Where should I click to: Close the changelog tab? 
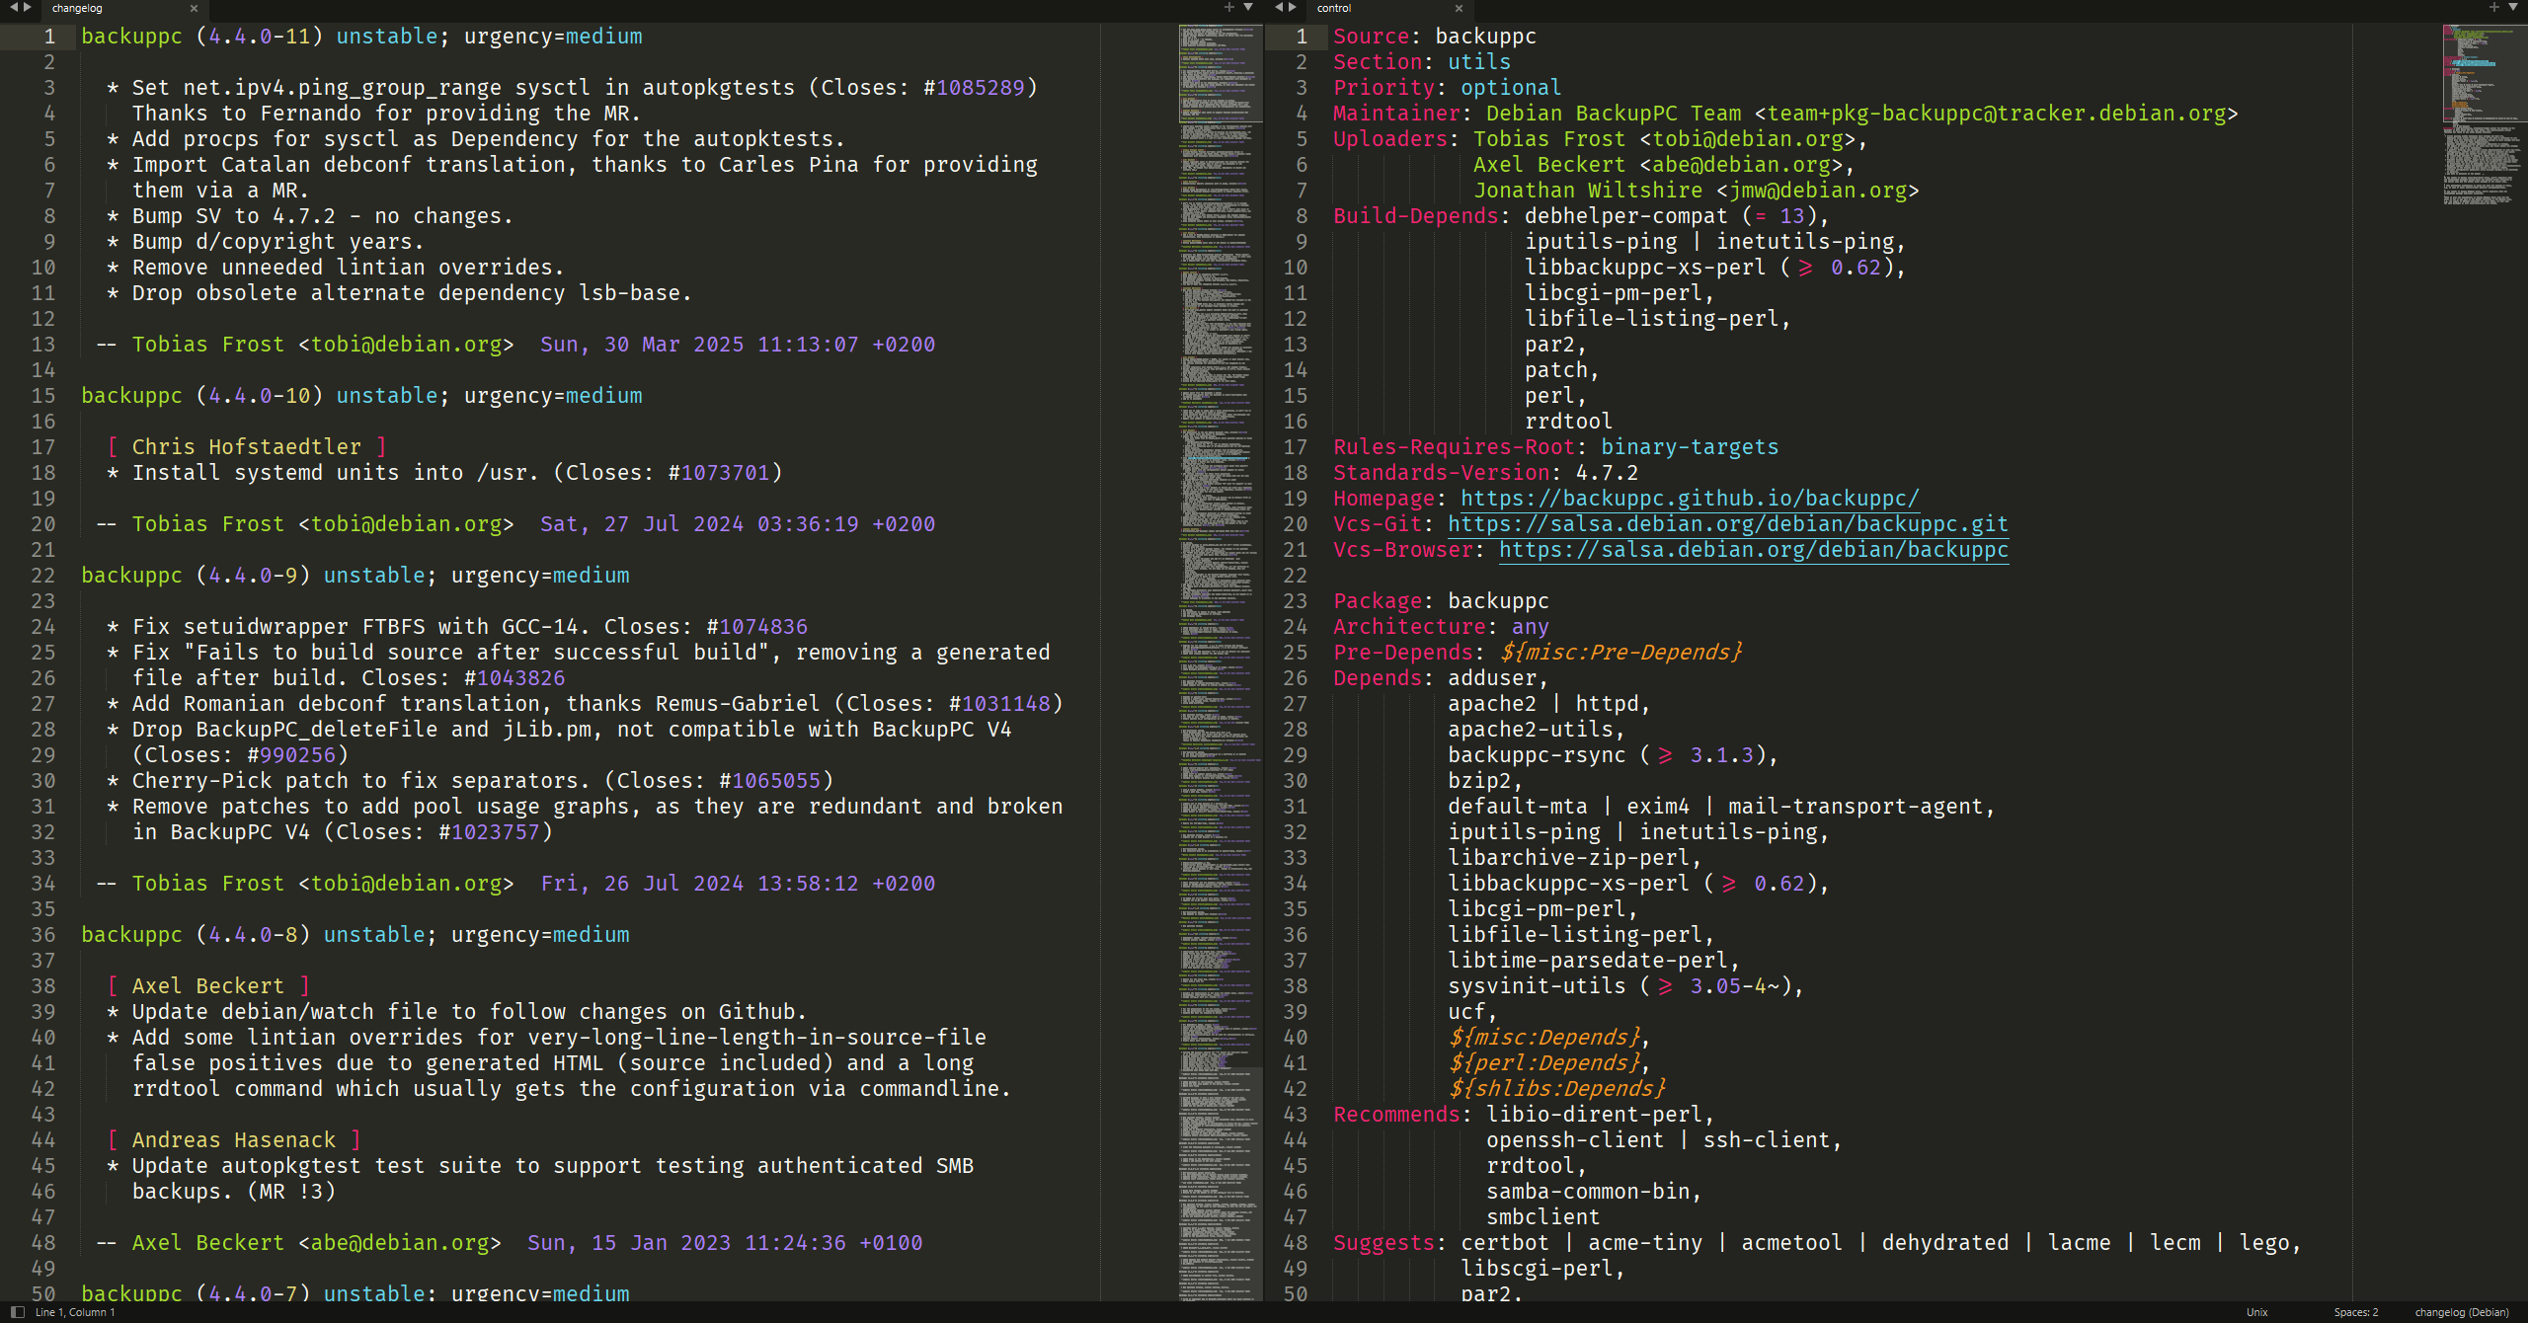click(x=194, y=9)
